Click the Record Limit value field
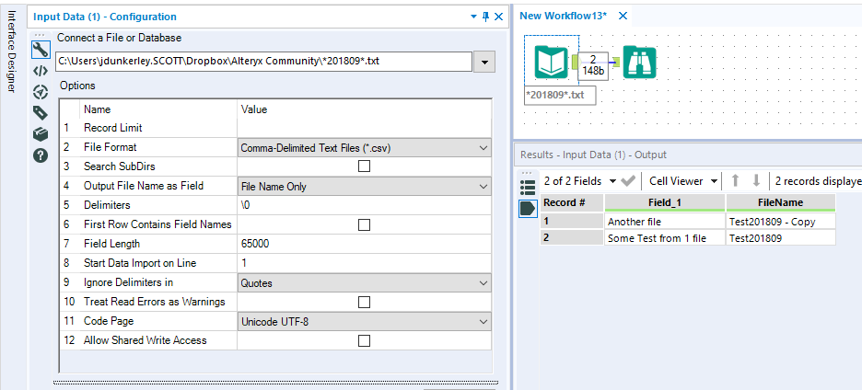862x390 pixels. tap(364, 128)
